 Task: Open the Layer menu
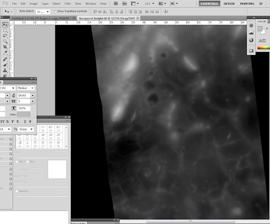45,3
